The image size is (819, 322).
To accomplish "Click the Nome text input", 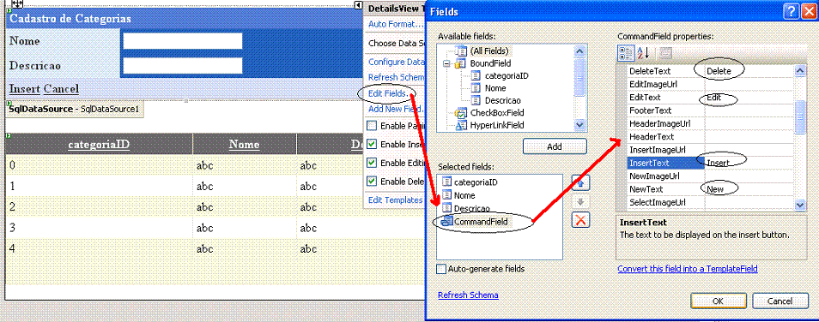I will point(183,40).
